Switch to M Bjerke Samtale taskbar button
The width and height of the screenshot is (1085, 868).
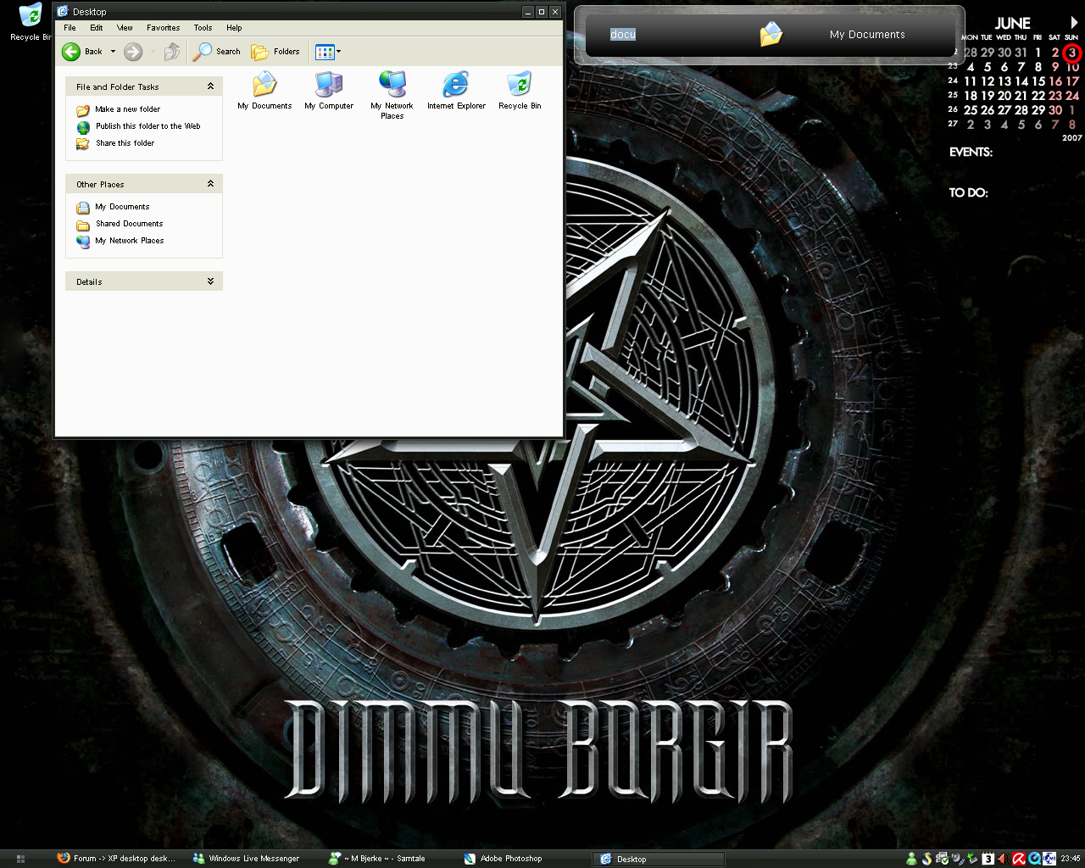point(377,859)
